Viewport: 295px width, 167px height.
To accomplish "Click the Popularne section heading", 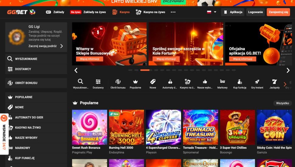I will 89,103.
